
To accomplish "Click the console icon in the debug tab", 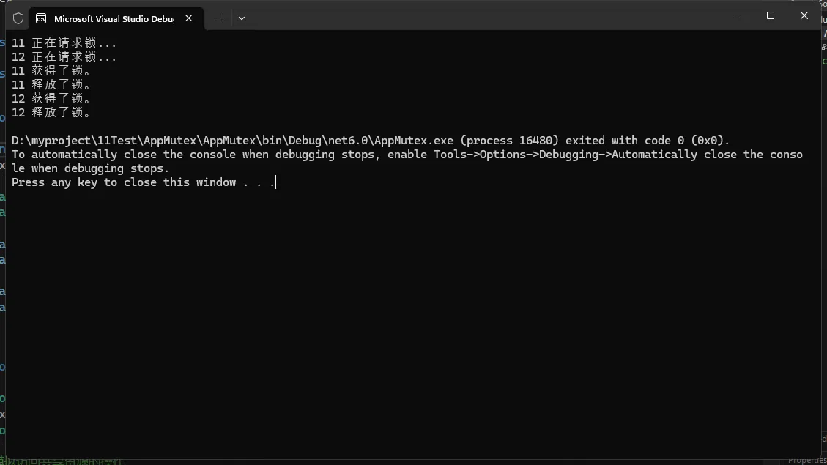I will (42, 18).
